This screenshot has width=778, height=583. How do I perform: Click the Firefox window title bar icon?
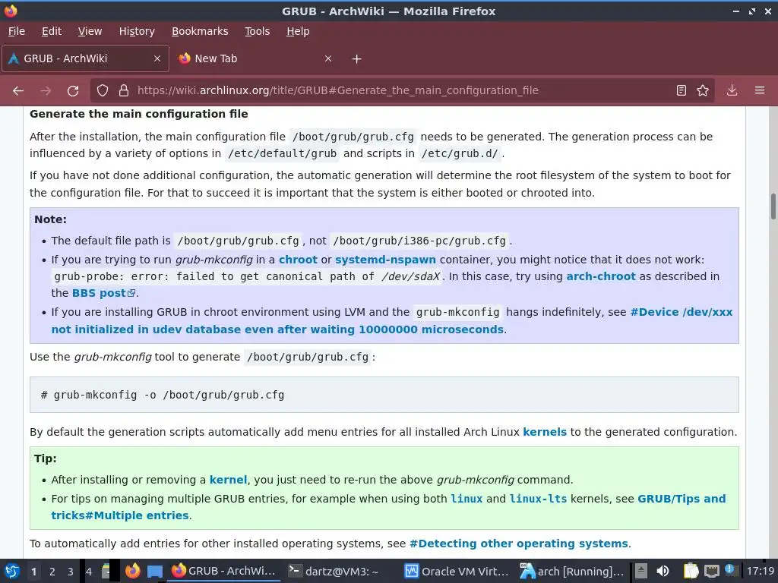(11, 11)
